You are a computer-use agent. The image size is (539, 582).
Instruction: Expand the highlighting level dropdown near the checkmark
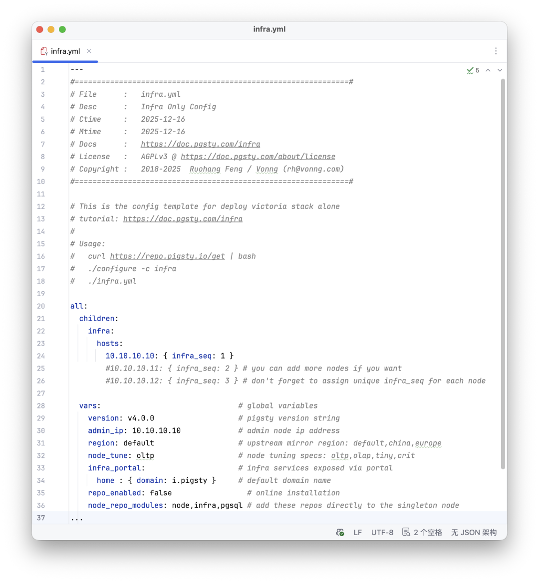tap(469, 70)
